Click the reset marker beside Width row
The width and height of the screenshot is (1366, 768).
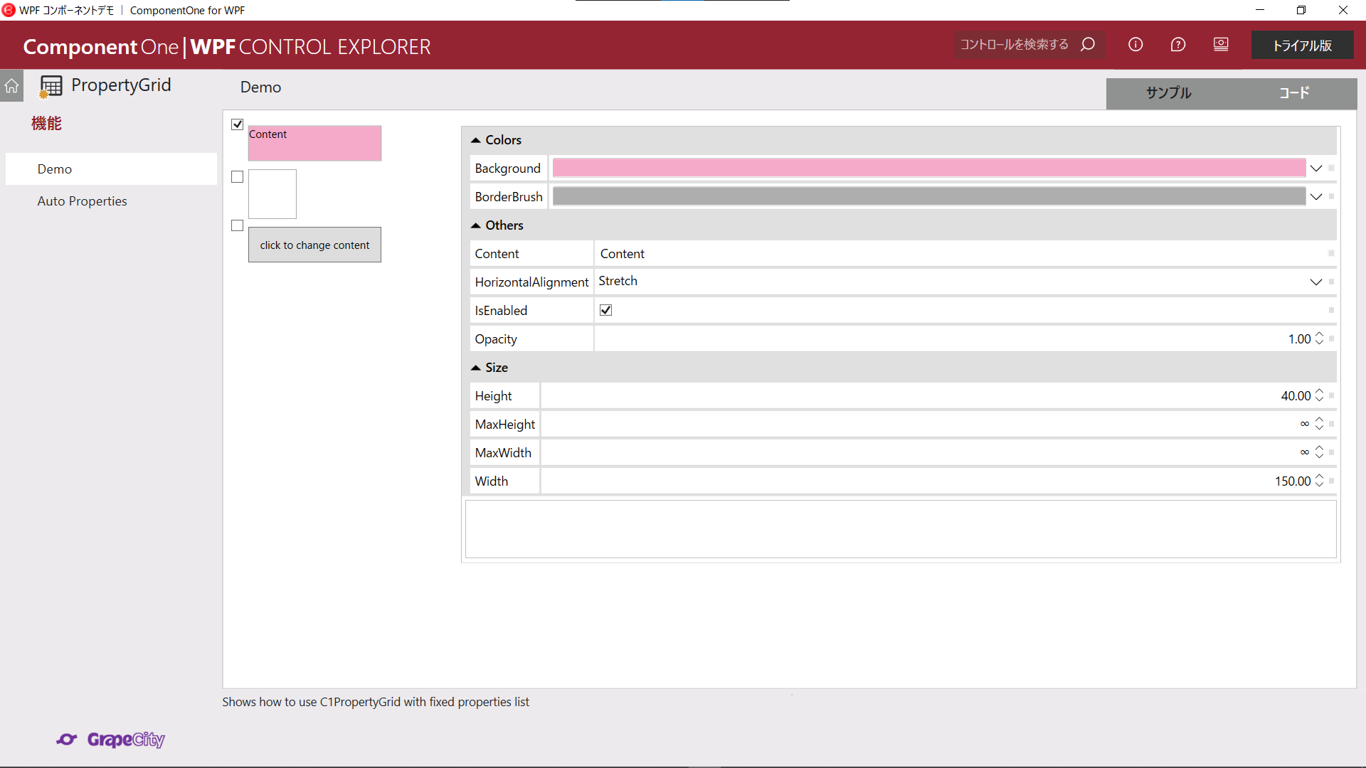(1331, 481)
